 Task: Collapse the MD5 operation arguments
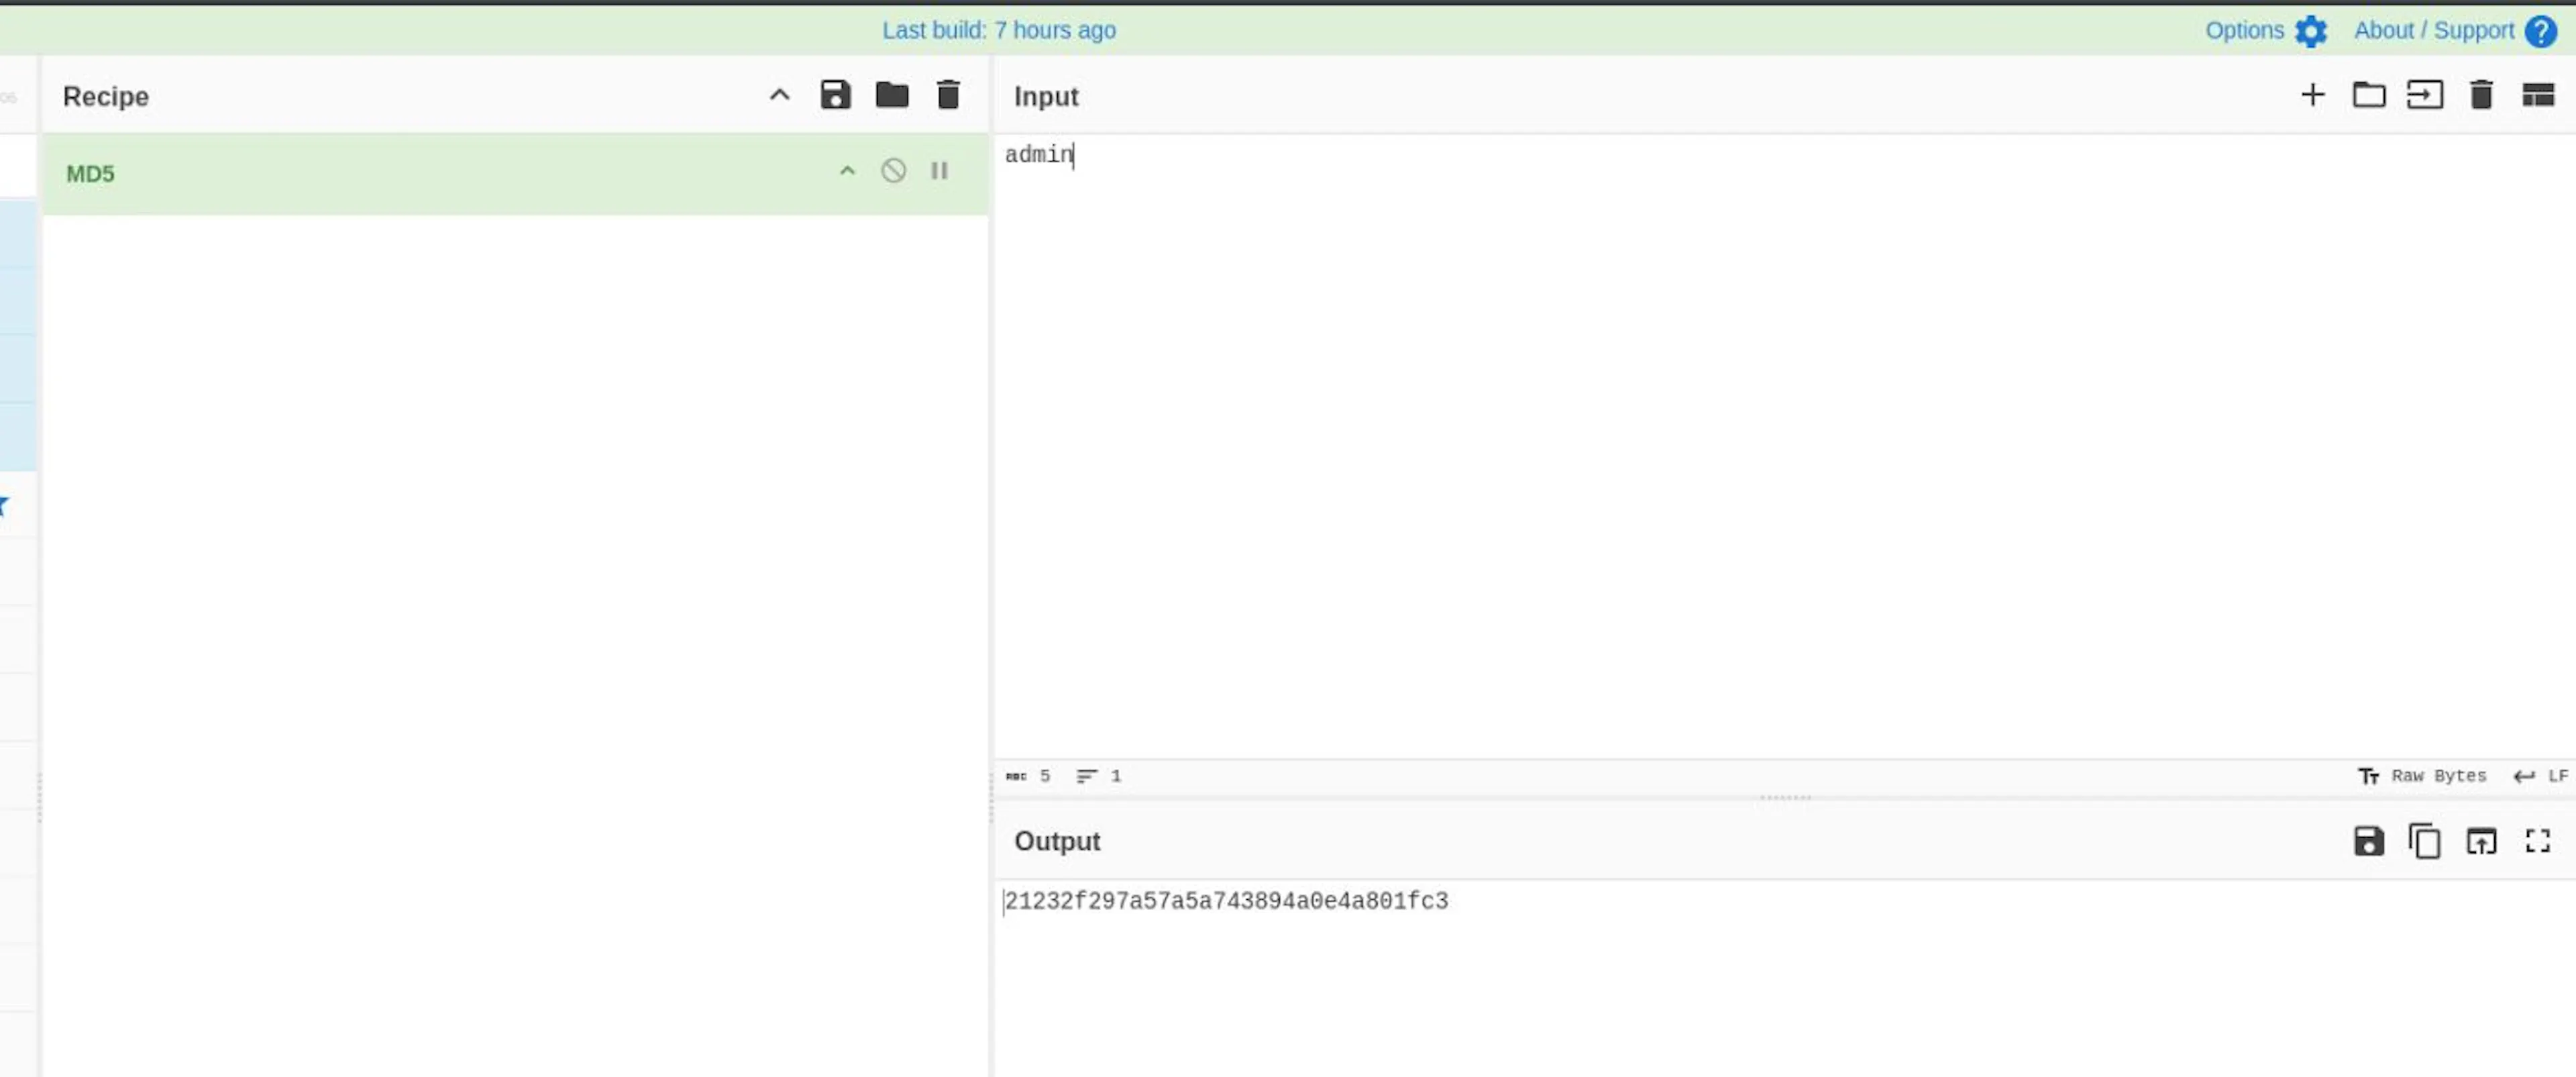click(x=847, y=171)
